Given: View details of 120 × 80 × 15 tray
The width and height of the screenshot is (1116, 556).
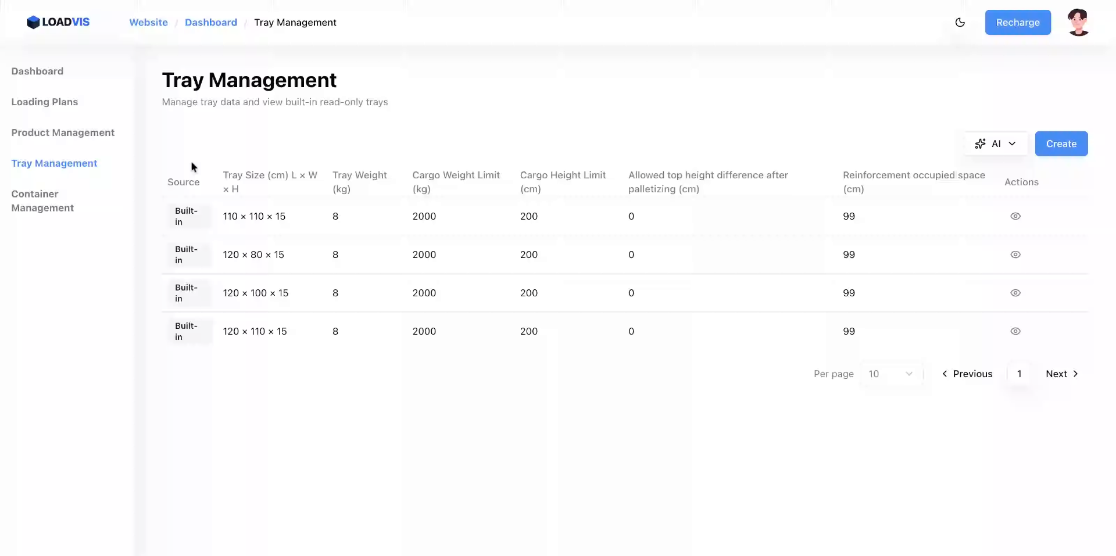Looking at the screenshot, I should (1015, 254).
